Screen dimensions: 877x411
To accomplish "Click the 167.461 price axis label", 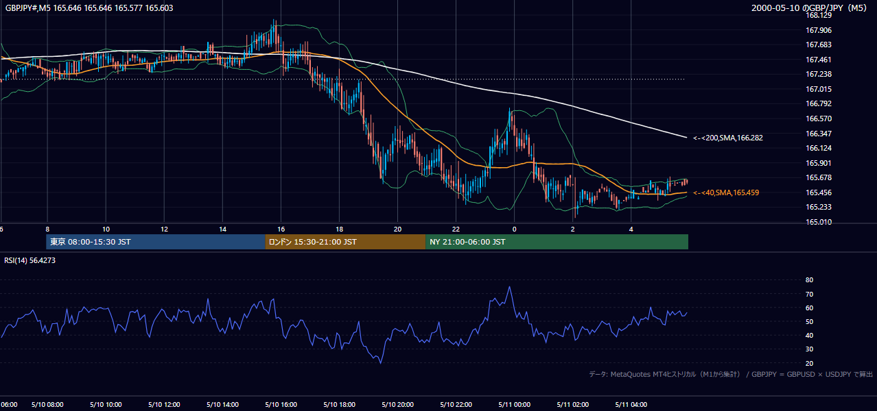I will [818, 60].
